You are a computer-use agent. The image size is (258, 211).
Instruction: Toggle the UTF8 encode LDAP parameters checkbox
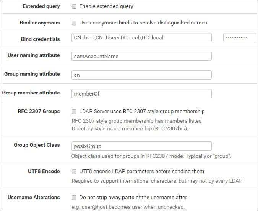(x=74, y=172)
